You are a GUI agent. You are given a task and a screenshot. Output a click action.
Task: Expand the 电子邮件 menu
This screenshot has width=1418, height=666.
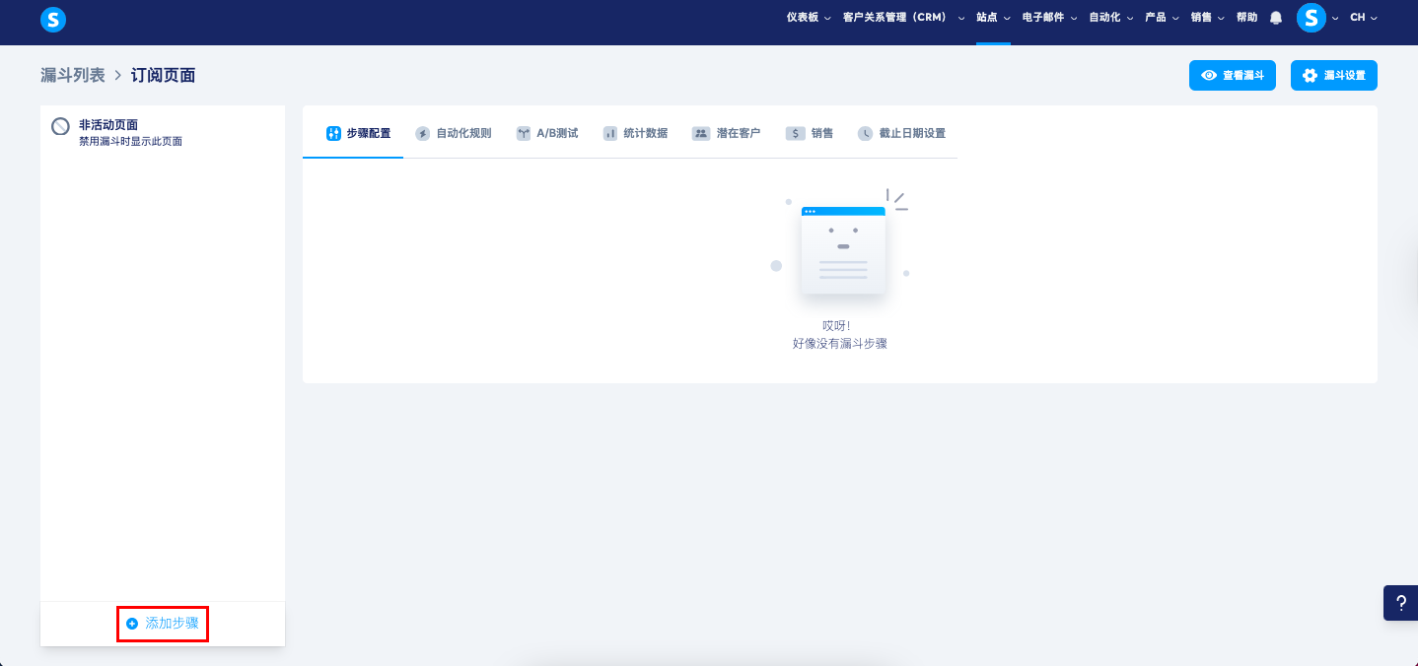tap(1049, 18)
